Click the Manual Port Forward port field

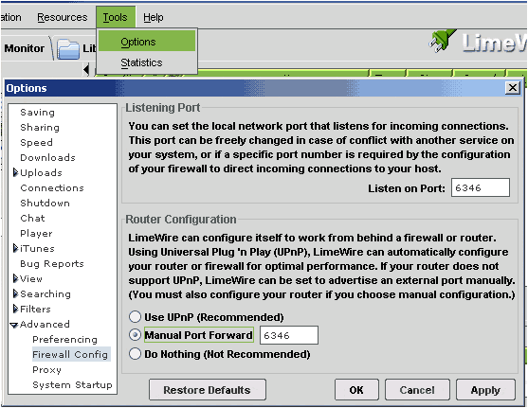pos(289,335)
